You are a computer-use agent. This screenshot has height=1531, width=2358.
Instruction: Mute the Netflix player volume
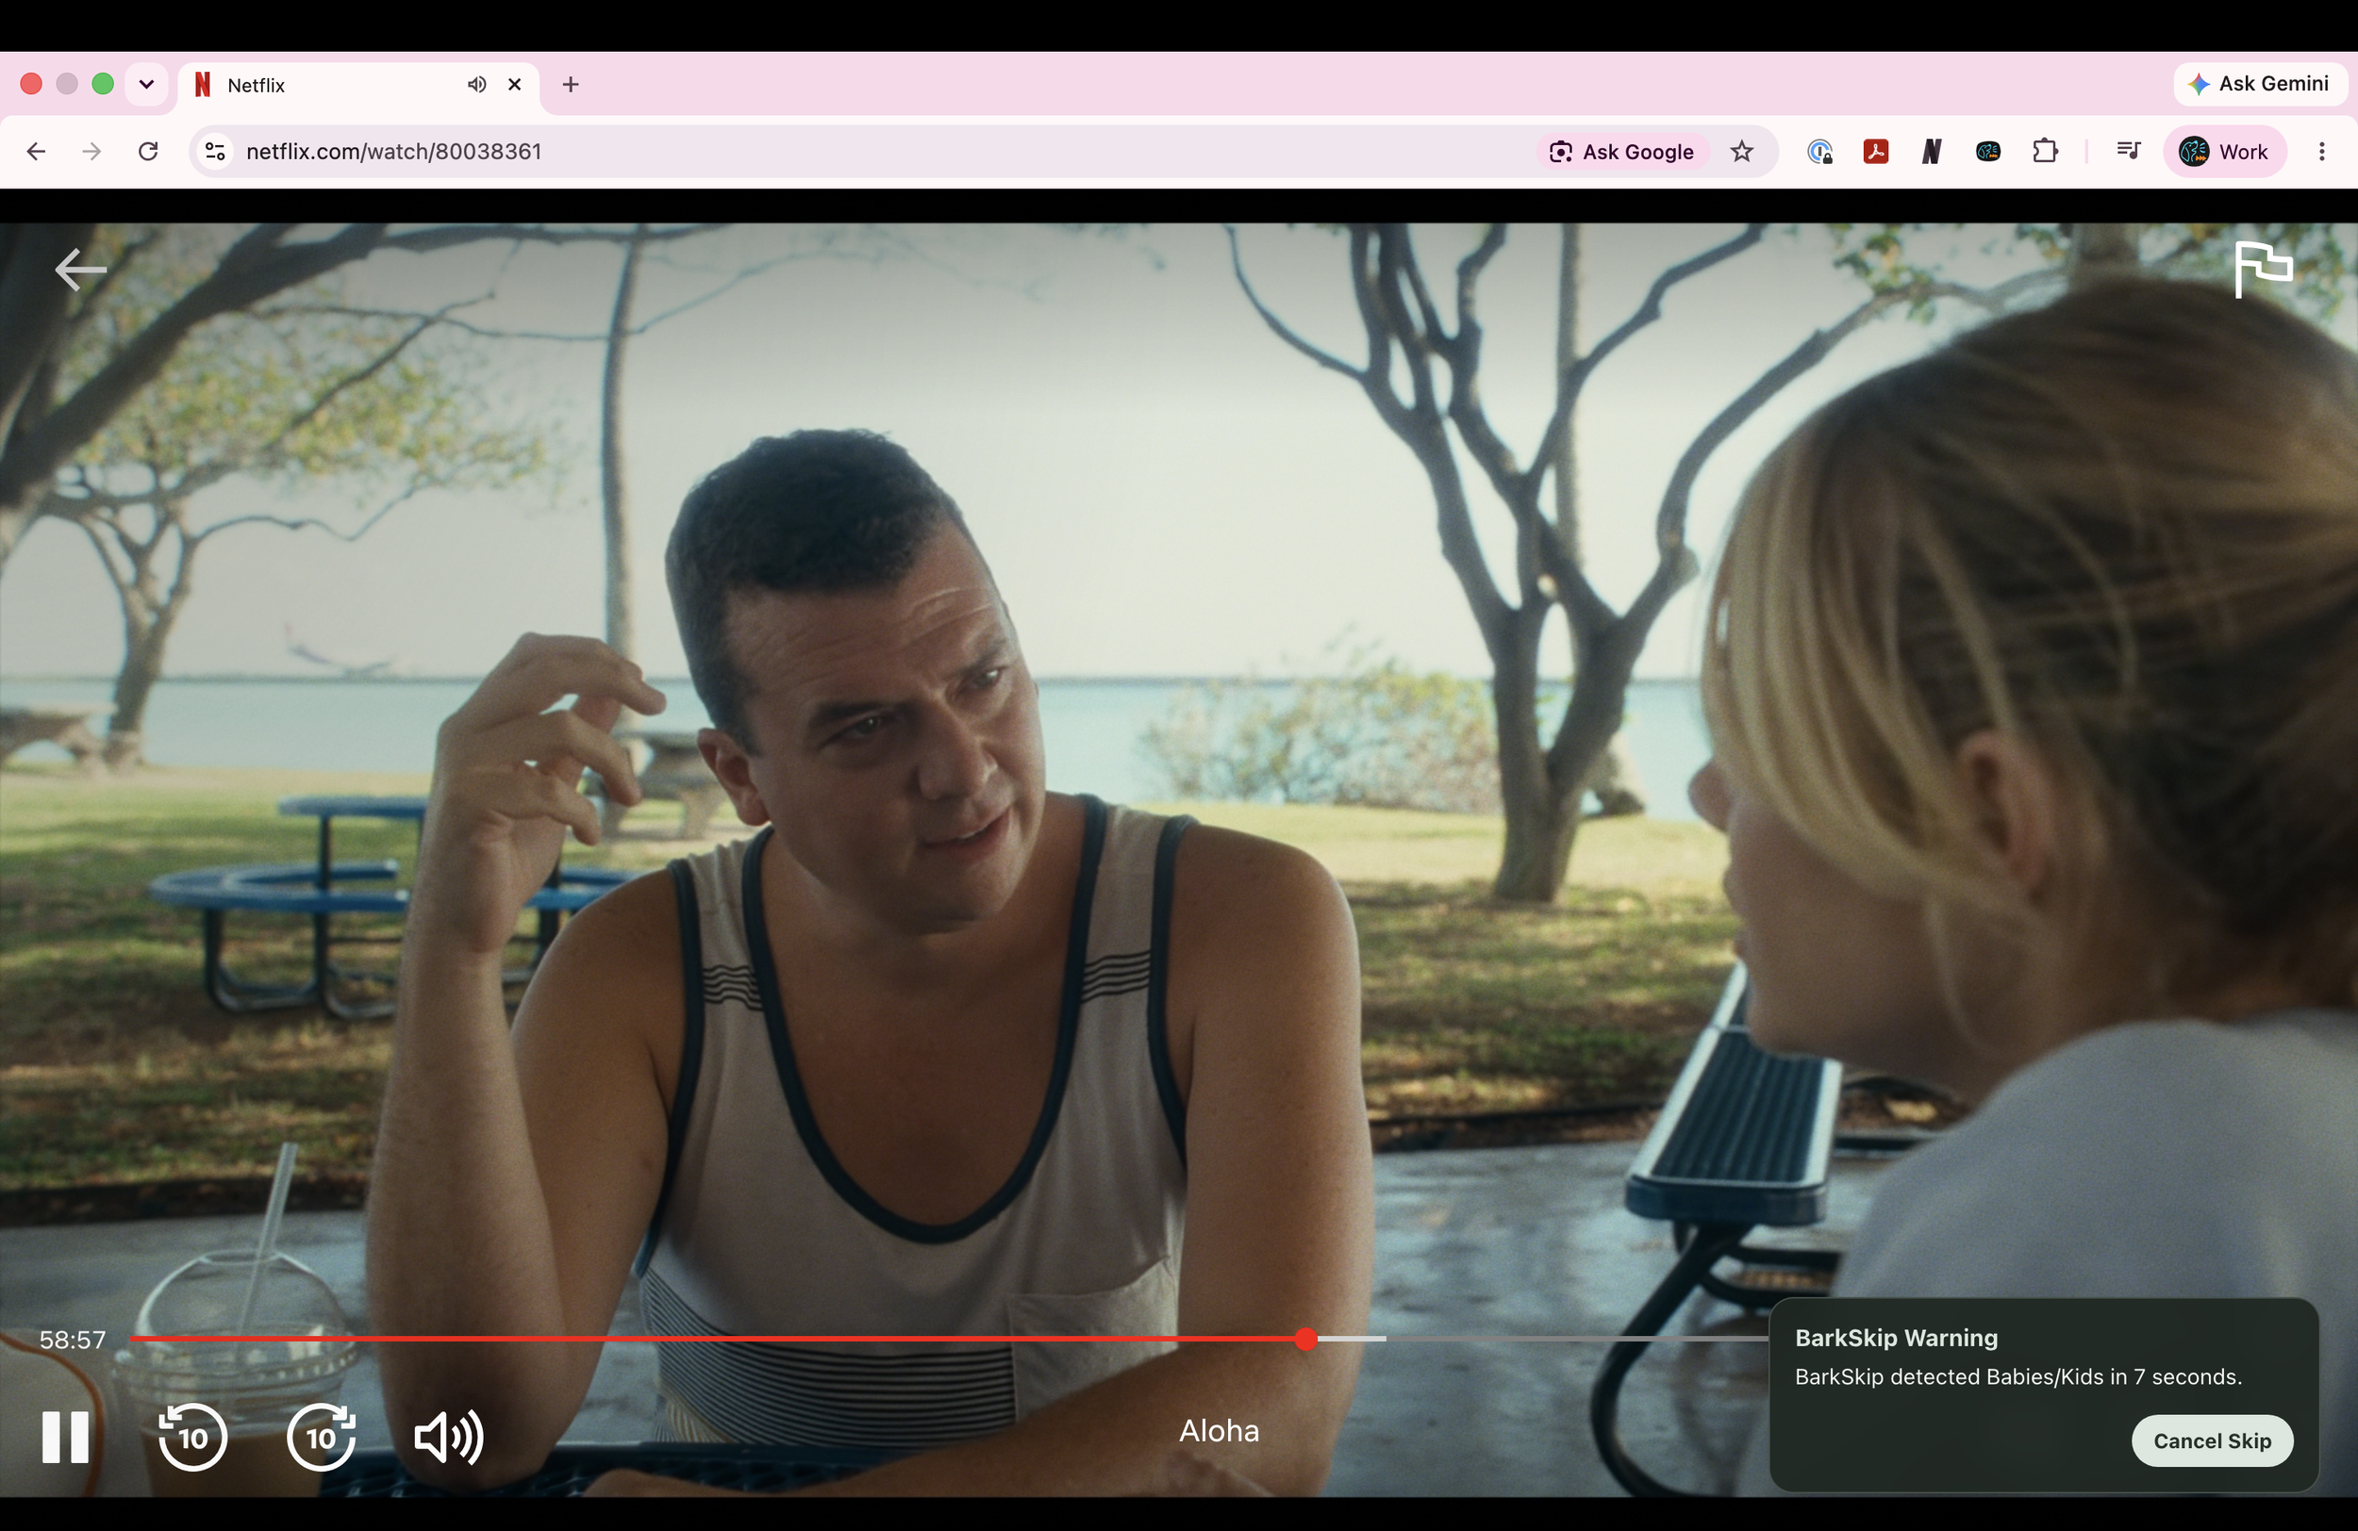[449, 1436]
